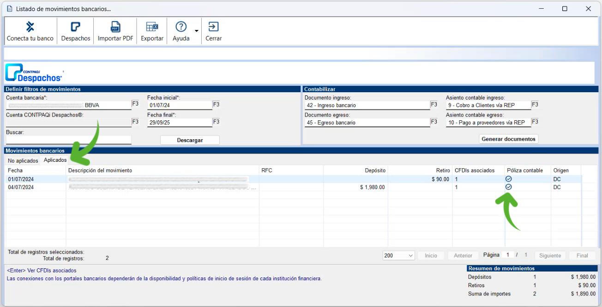The height and width of the screenshot is (307, 602).
Task: Select the 04/07/2024 movement row
Action: [x=138, y=187]
